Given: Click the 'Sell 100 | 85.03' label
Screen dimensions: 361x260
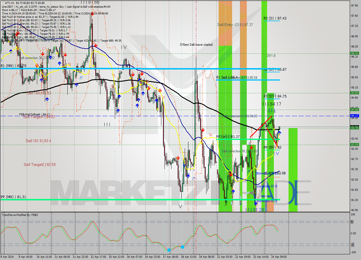Looking at the screenshot, I should tap(39, 93).
